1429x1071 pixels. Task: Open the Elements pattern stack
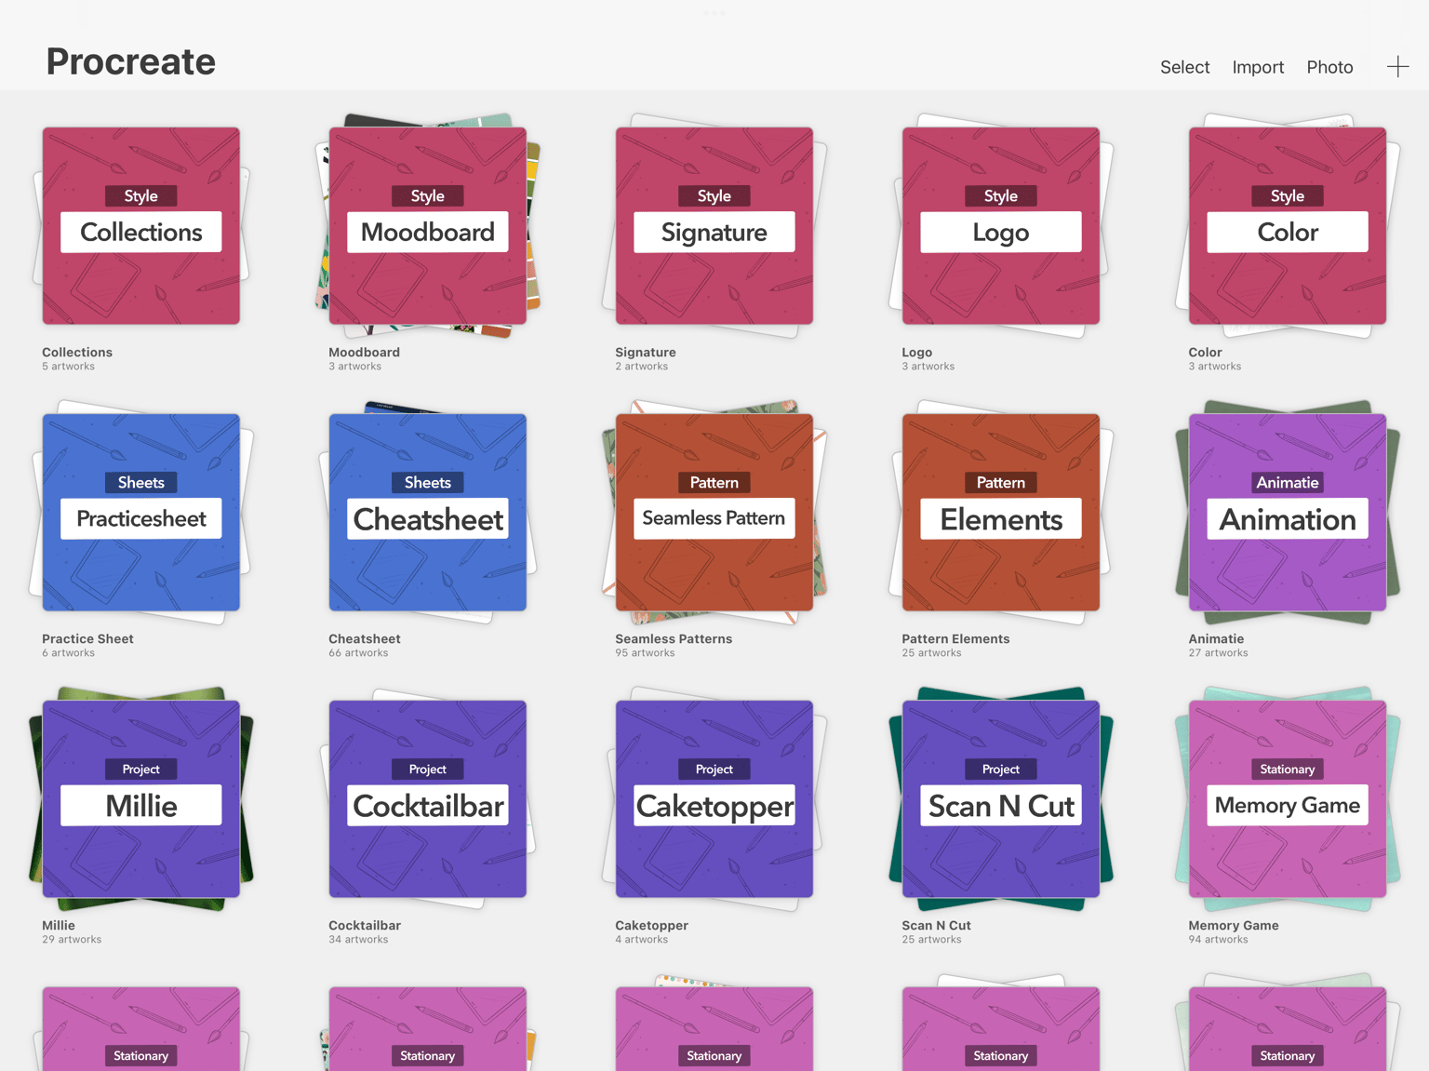(x=1001, y=513)
